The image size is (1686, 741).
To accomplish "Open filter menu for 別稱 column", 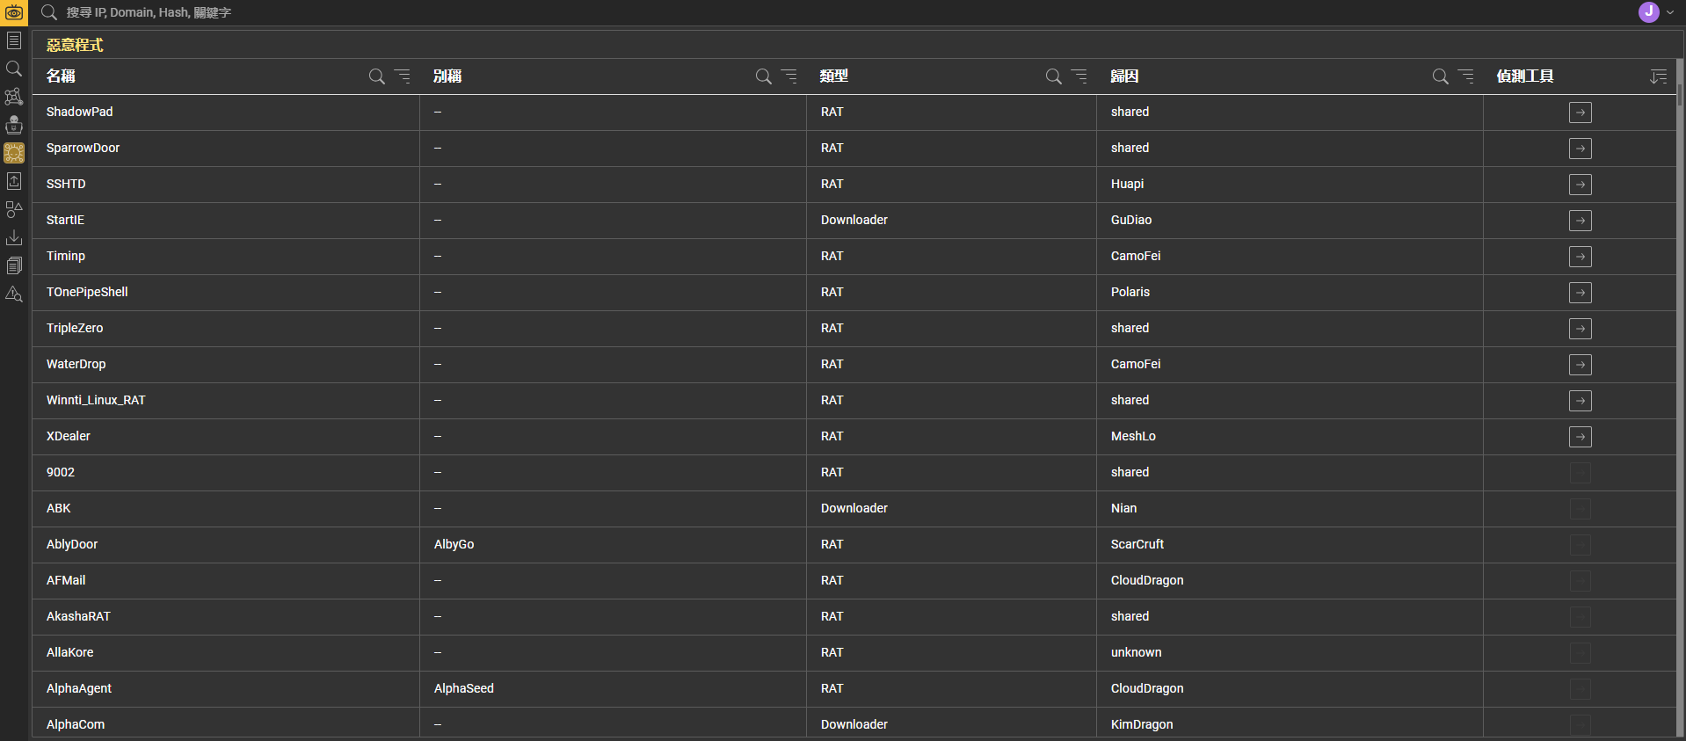I will pyautogui.click(x=789, y=76).
